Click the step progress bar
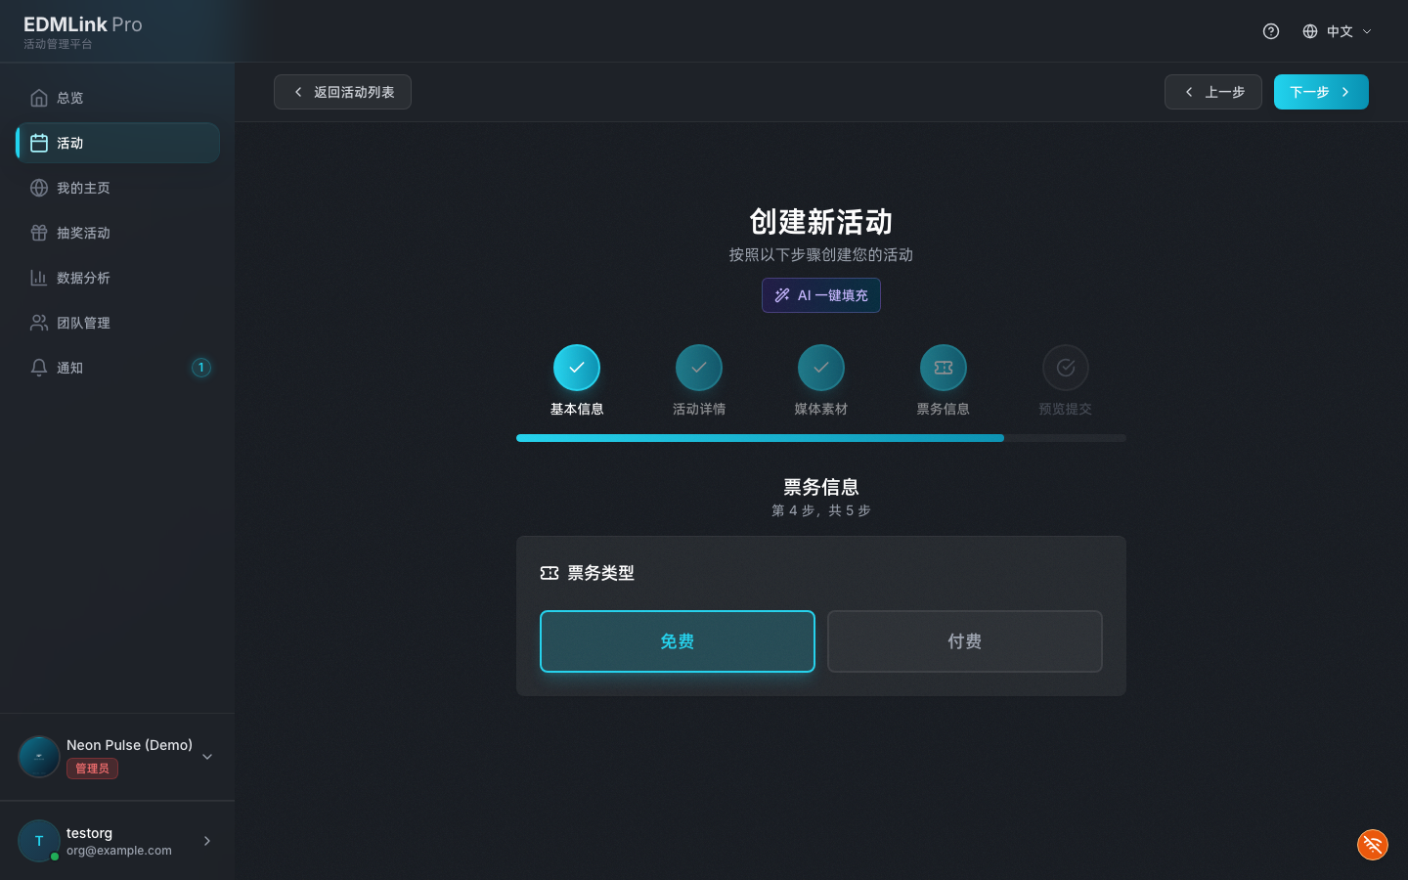The height and width of the screenshot is (880, 1408). pos(821,438)
